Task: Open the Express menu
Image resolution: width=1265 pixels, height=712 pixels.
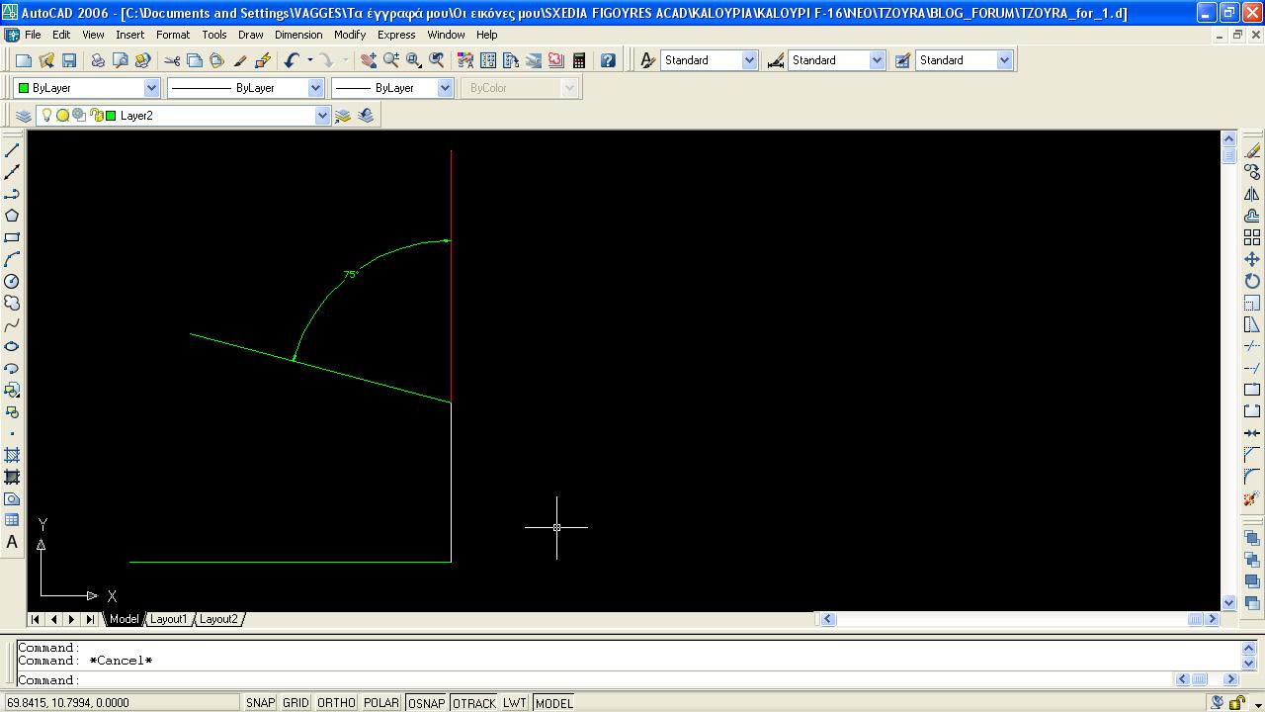Action: tap(396, 35)
